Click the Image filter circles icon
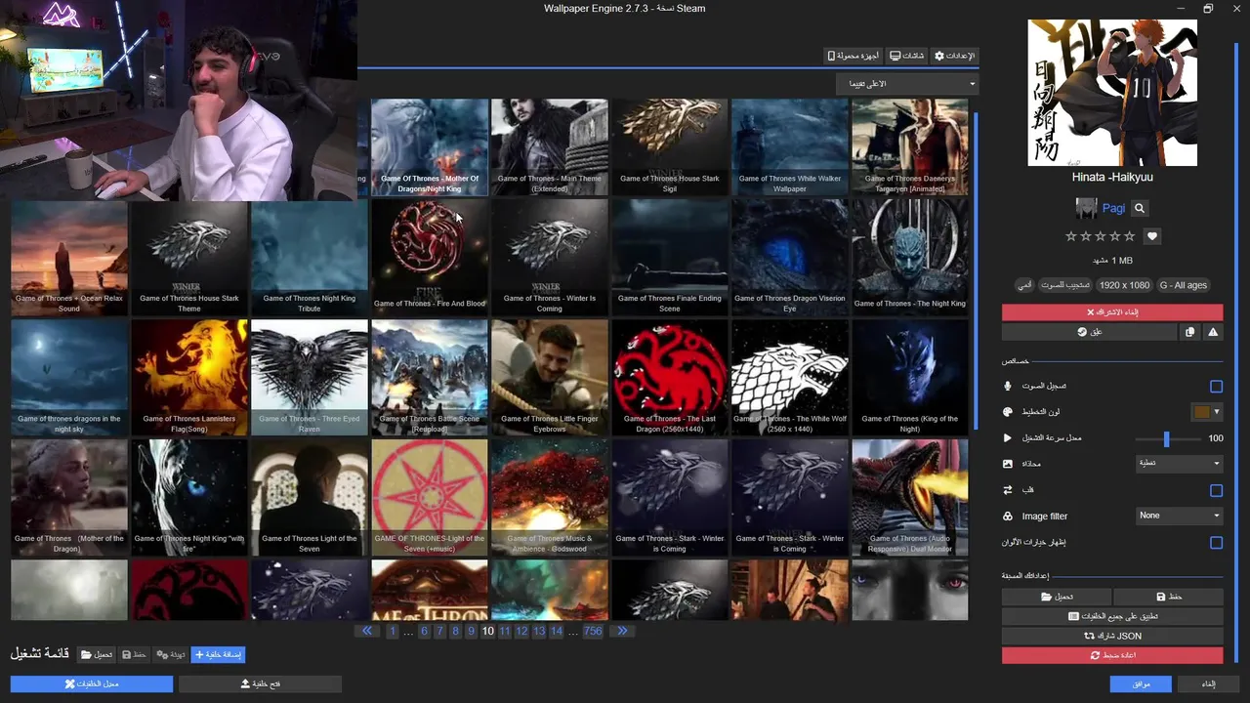Viewport: 1250px width, 703px height. [1008, 516]
